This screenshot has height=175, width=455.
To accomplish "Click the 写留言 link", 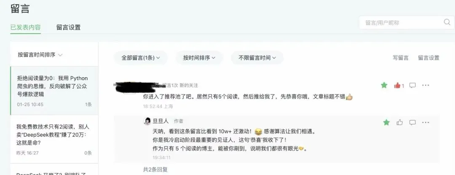I will pyautogui.click(x=401, y=58).
